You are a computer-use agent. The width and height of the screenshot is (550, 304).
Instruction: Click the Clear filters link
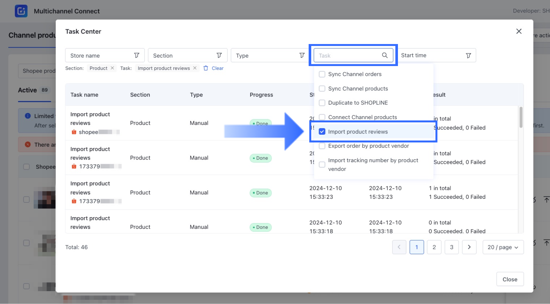[217, 68]
